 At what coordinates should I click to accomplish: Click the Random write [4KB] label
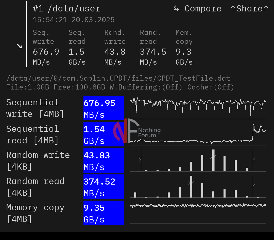tap(38, 160)
